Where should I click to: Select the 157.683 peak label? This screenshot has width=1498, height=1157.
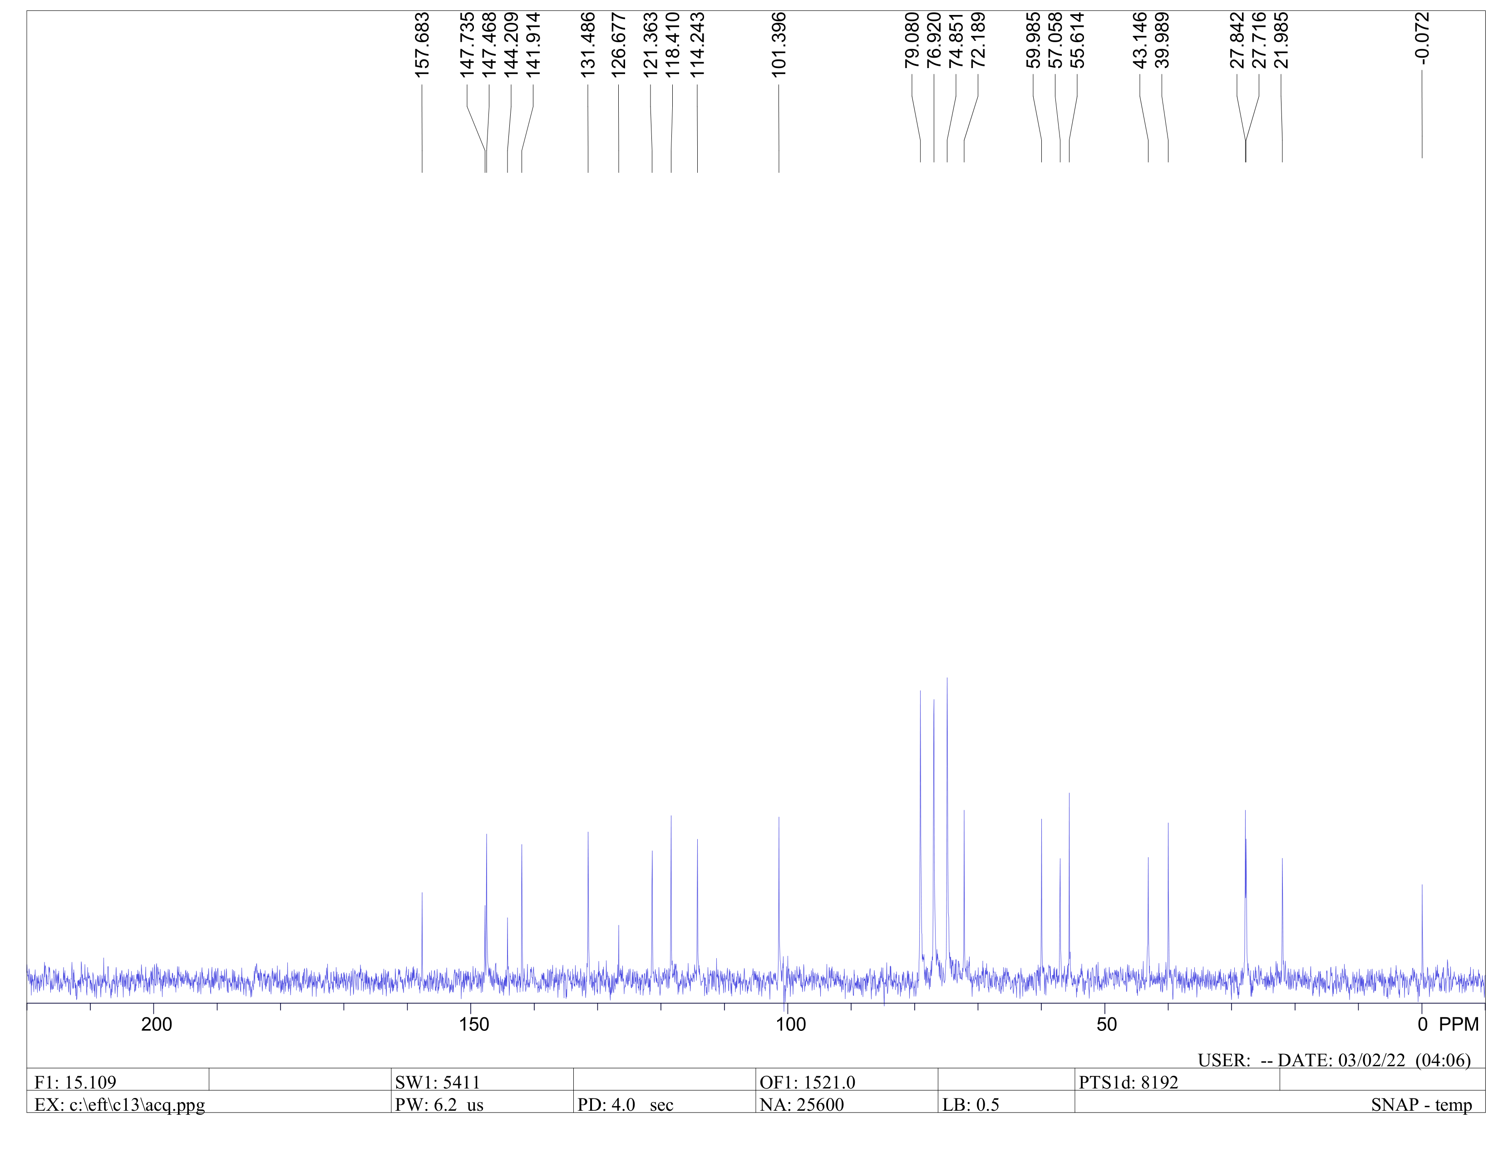tap(422, 44)
